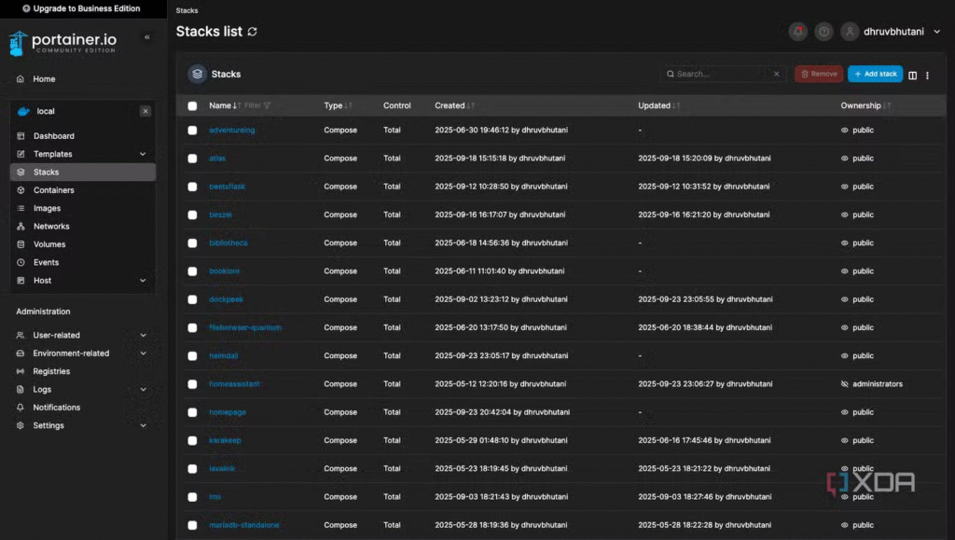This screenshot has width=955, height=540.
Task: Open table column settings icon
Action: [913, 75]
